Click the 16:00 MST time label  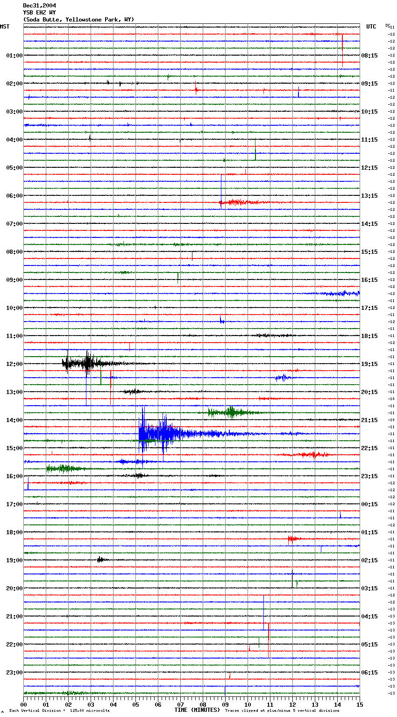pyautogui.click(x=14, y=476)
